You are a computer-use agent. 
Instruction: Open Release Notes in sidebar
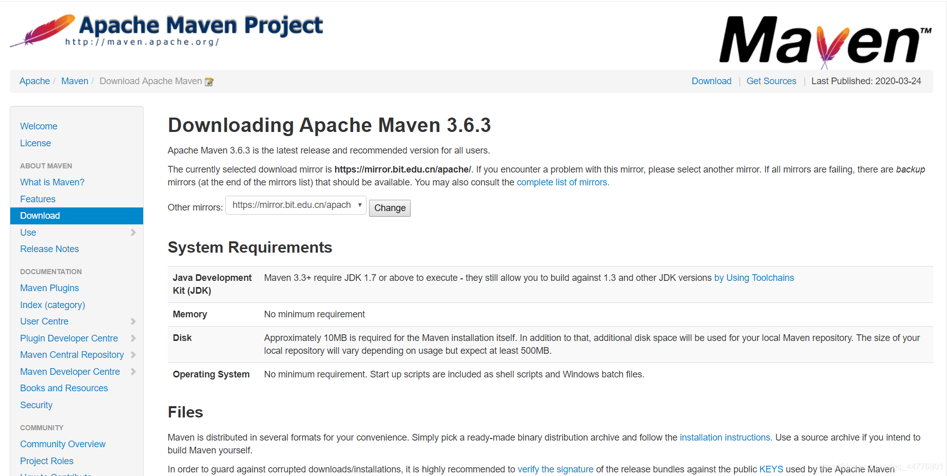[x=49, y=249]
